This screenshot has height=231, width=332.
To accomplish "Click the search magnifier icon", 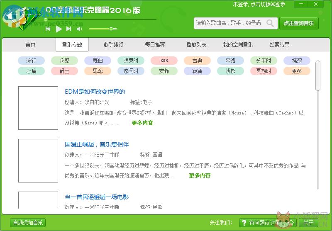I will (270, 23).
